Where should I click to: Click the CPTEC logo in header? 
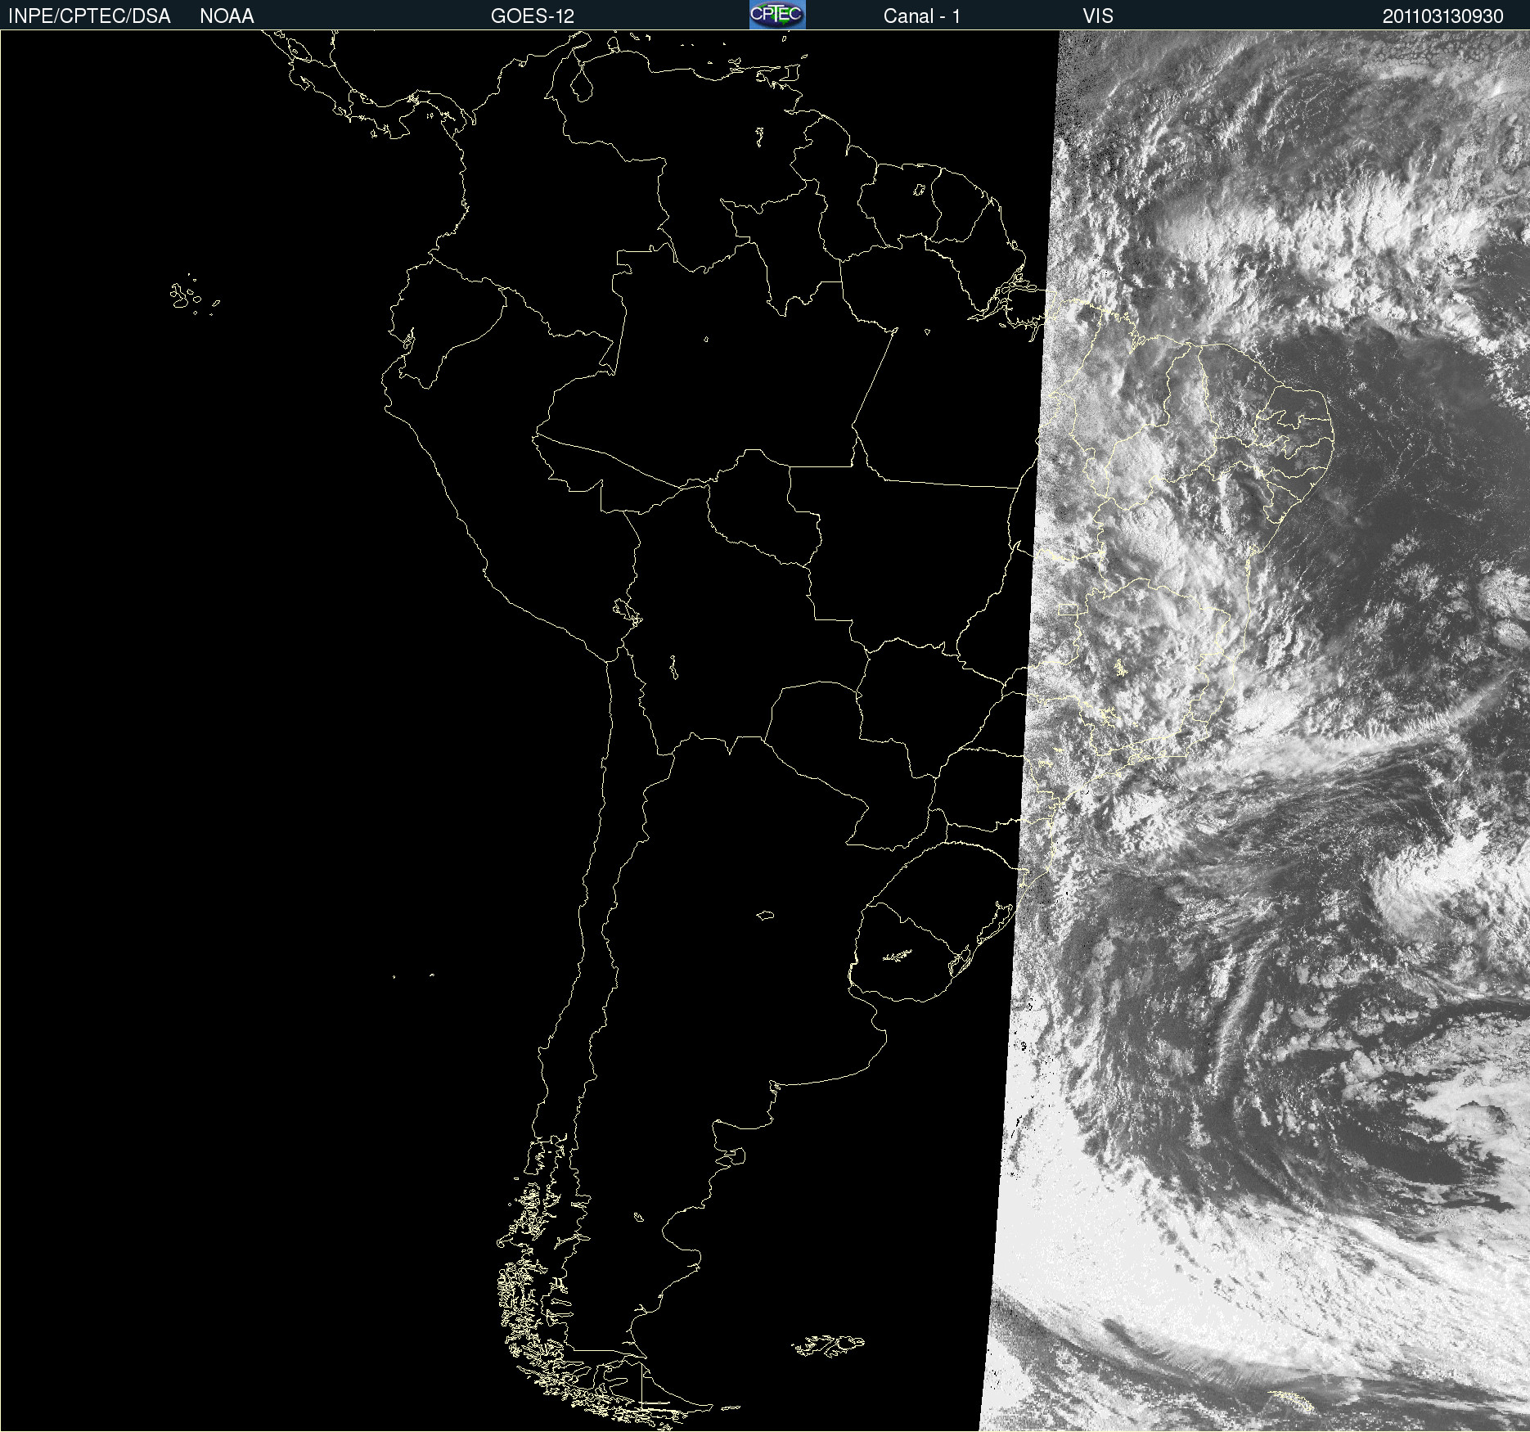coord(777,15)
